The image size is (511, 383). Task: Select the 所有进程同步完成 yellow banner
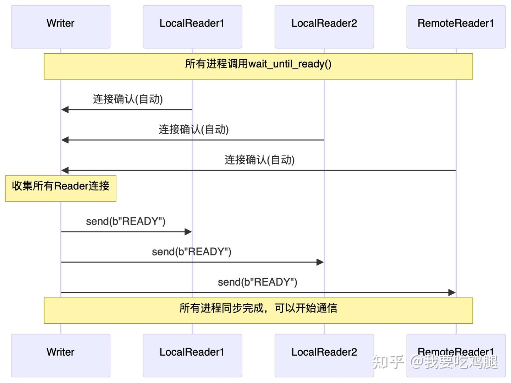coord(258,309)
